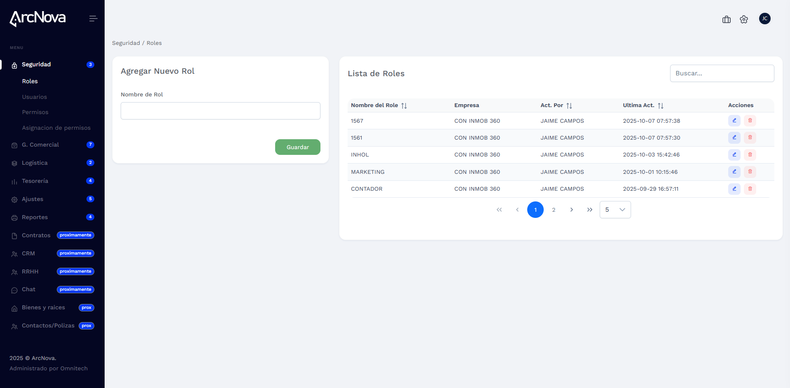This screenshot has width=790, height=388.
Task: Delete the INHOL role entry
Action: [750, 155]
